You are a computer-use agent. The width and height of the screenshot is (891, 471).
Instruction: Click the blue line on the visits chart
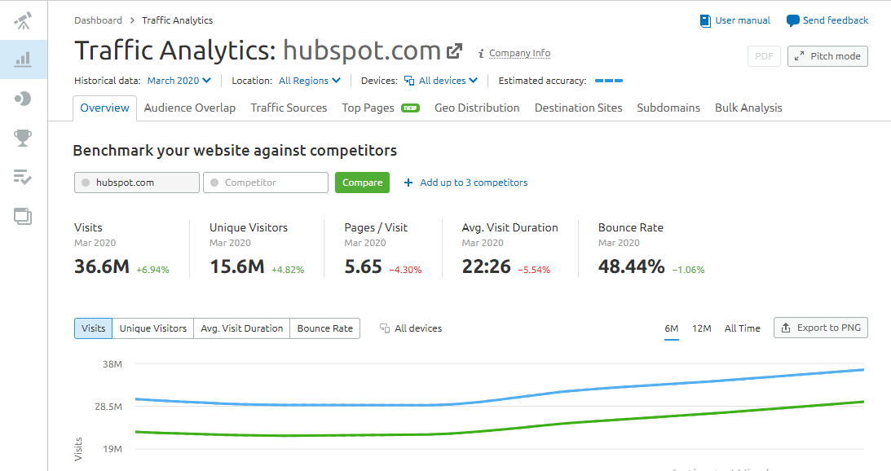point(499,398)
